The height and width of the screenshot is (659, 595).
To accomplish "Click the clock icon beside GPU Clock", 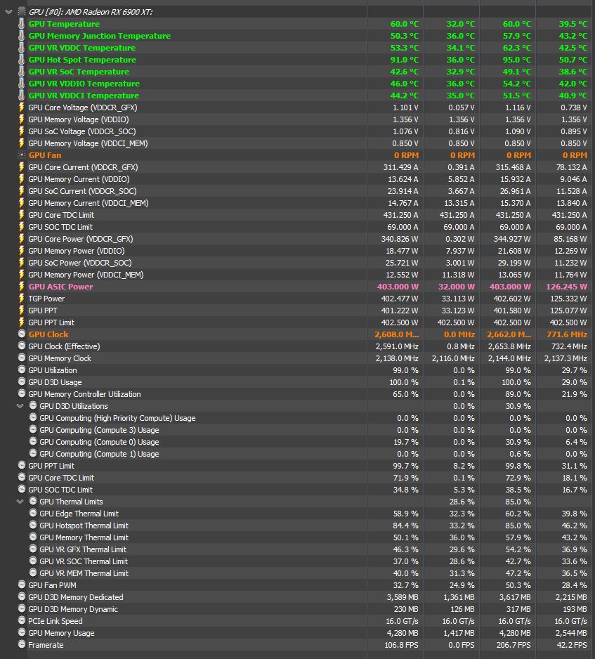I will [22, 334].
